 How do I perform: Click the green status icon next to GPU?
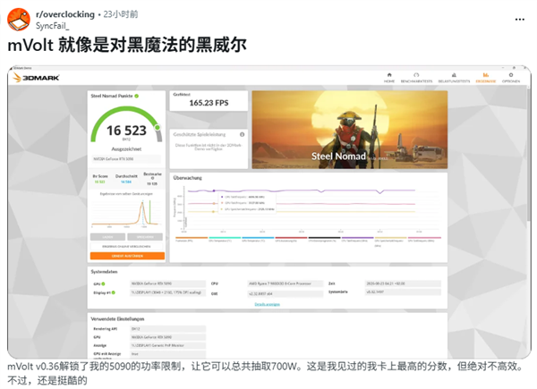103,284
